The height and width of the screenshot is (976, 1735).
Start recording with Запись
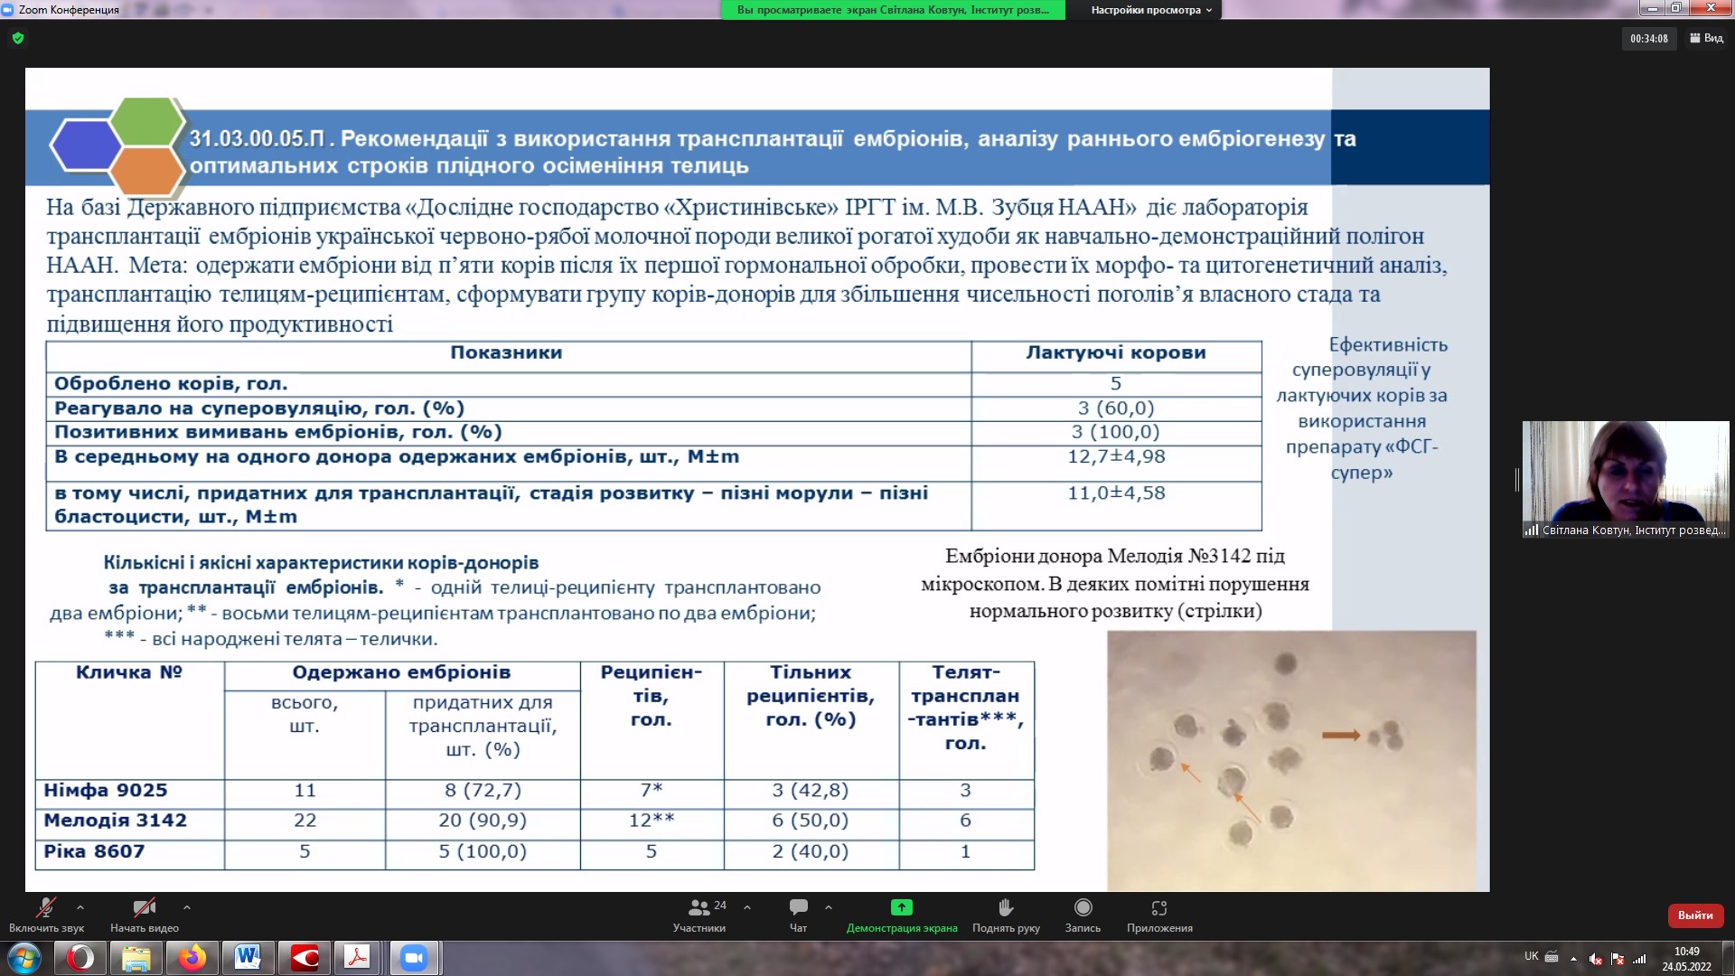click(1083, 915)
